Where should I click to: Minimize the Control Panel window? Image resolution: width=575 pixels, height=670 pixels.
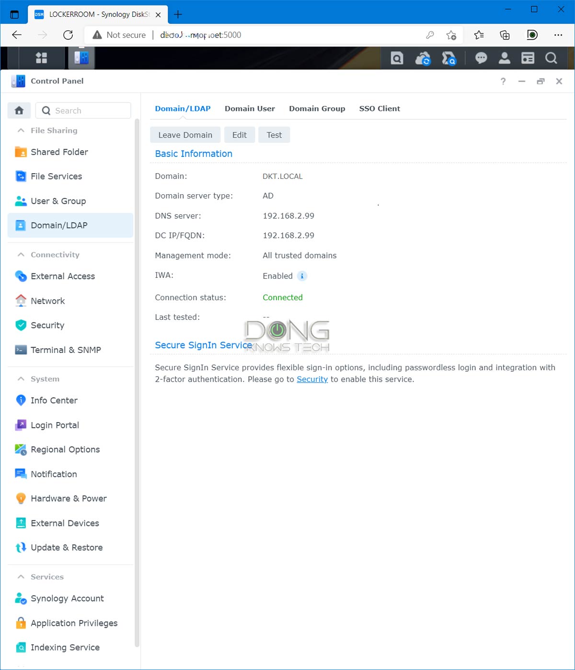(522, 81)
